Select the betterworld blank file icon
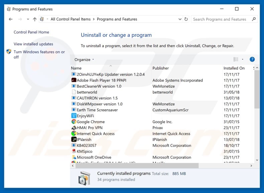 (x=74, y=92)
